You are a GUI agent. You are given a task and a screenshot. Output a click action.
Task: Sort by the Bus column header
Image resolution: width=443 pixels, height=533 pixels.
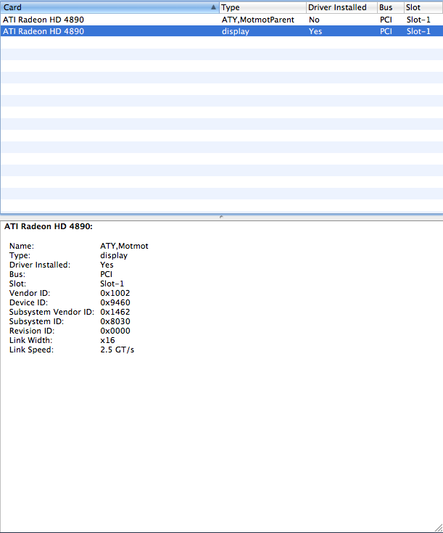point(390,7)
